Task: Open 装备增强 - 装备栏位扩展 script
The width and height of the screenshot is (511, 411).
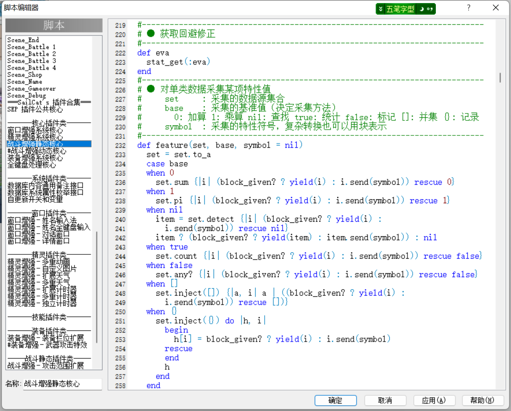Action: click(x=45, y=338)
